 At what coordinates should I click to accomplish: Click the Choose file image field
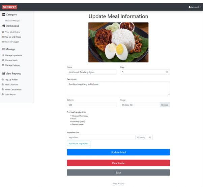pyautogui.click(x=140, y=105)
